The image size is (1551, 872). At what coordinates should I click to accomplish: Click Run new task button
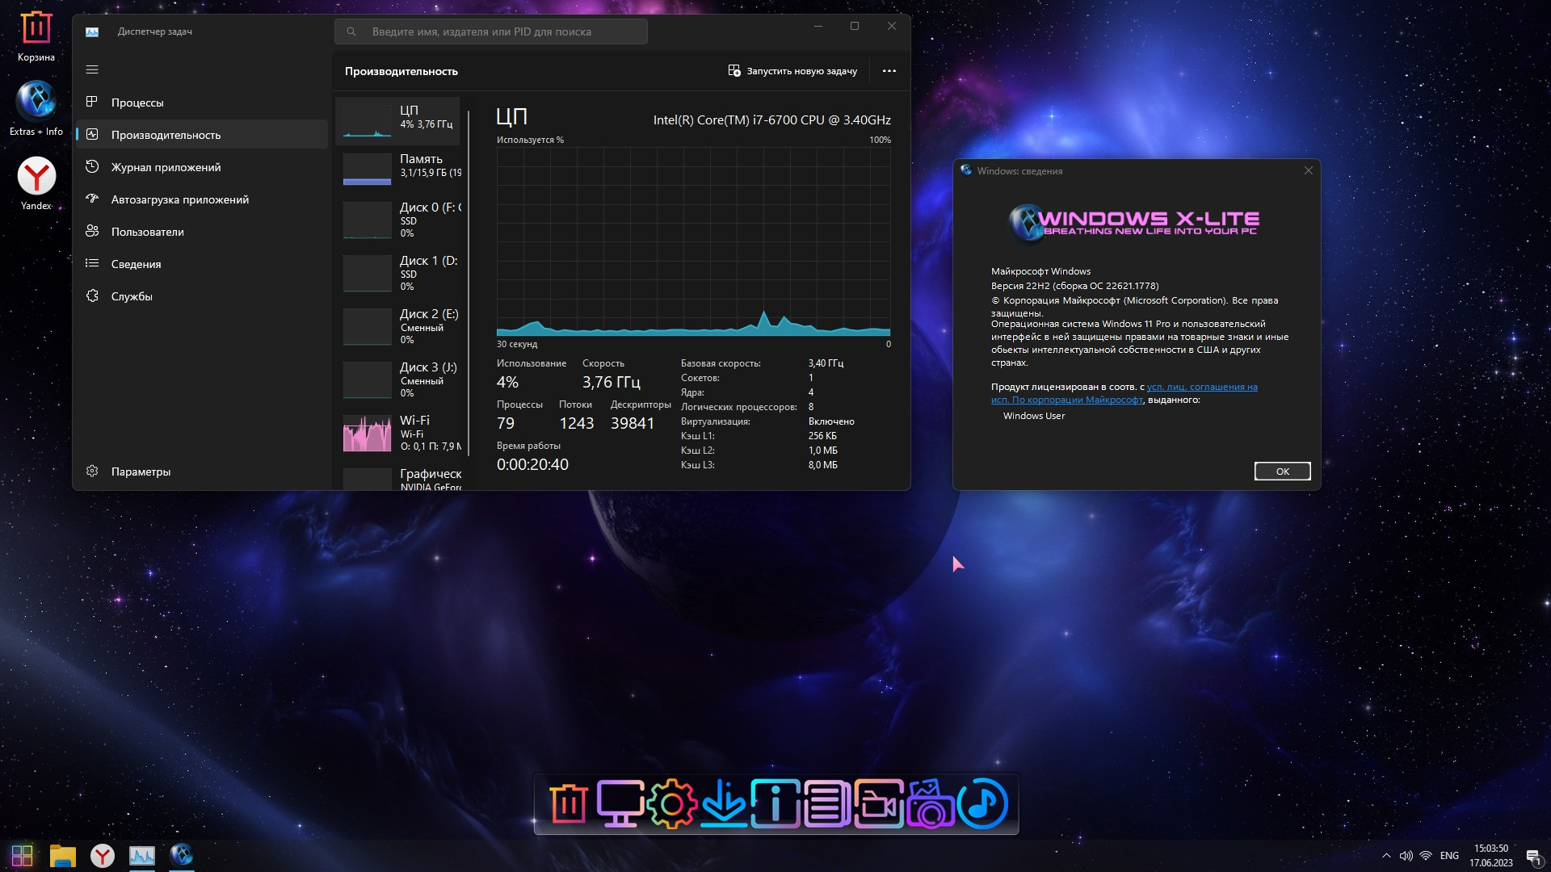792,71
